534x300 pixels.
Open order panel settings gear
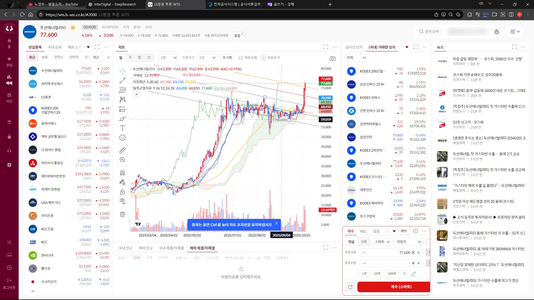click(416, 231)
